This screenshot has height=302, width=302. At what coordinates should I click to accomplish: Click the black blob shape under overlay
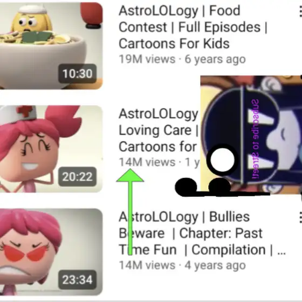pos(222,187)
